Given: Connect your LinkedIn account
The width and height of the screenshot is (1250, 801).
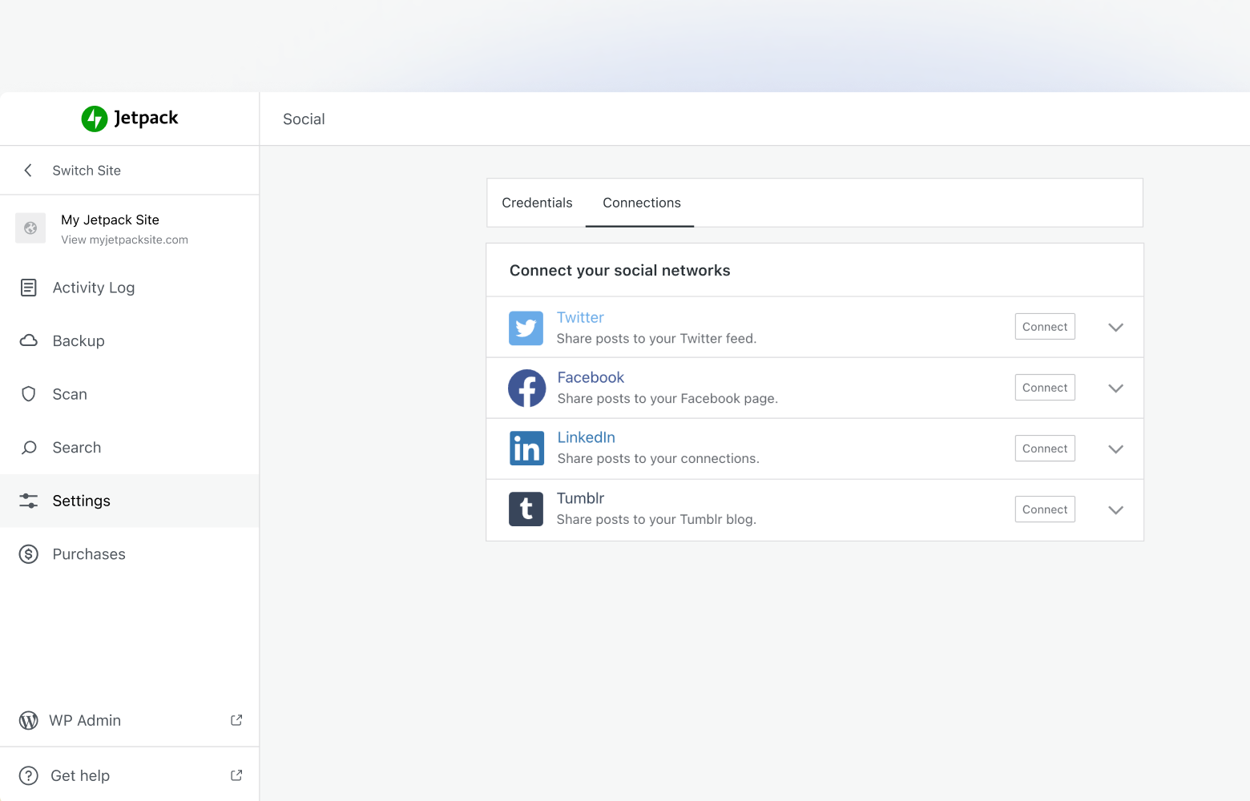Looking at the screenshot, I should point(1045,448).
